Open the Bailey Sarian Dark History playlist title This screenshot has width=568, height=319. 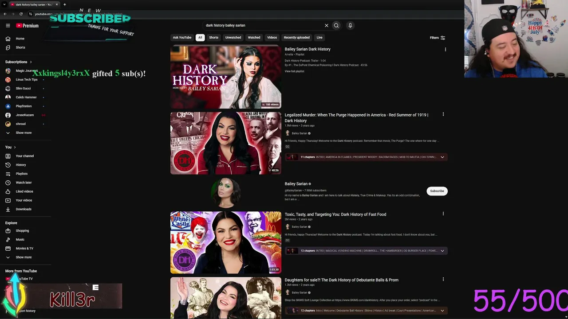pos(308,49)
